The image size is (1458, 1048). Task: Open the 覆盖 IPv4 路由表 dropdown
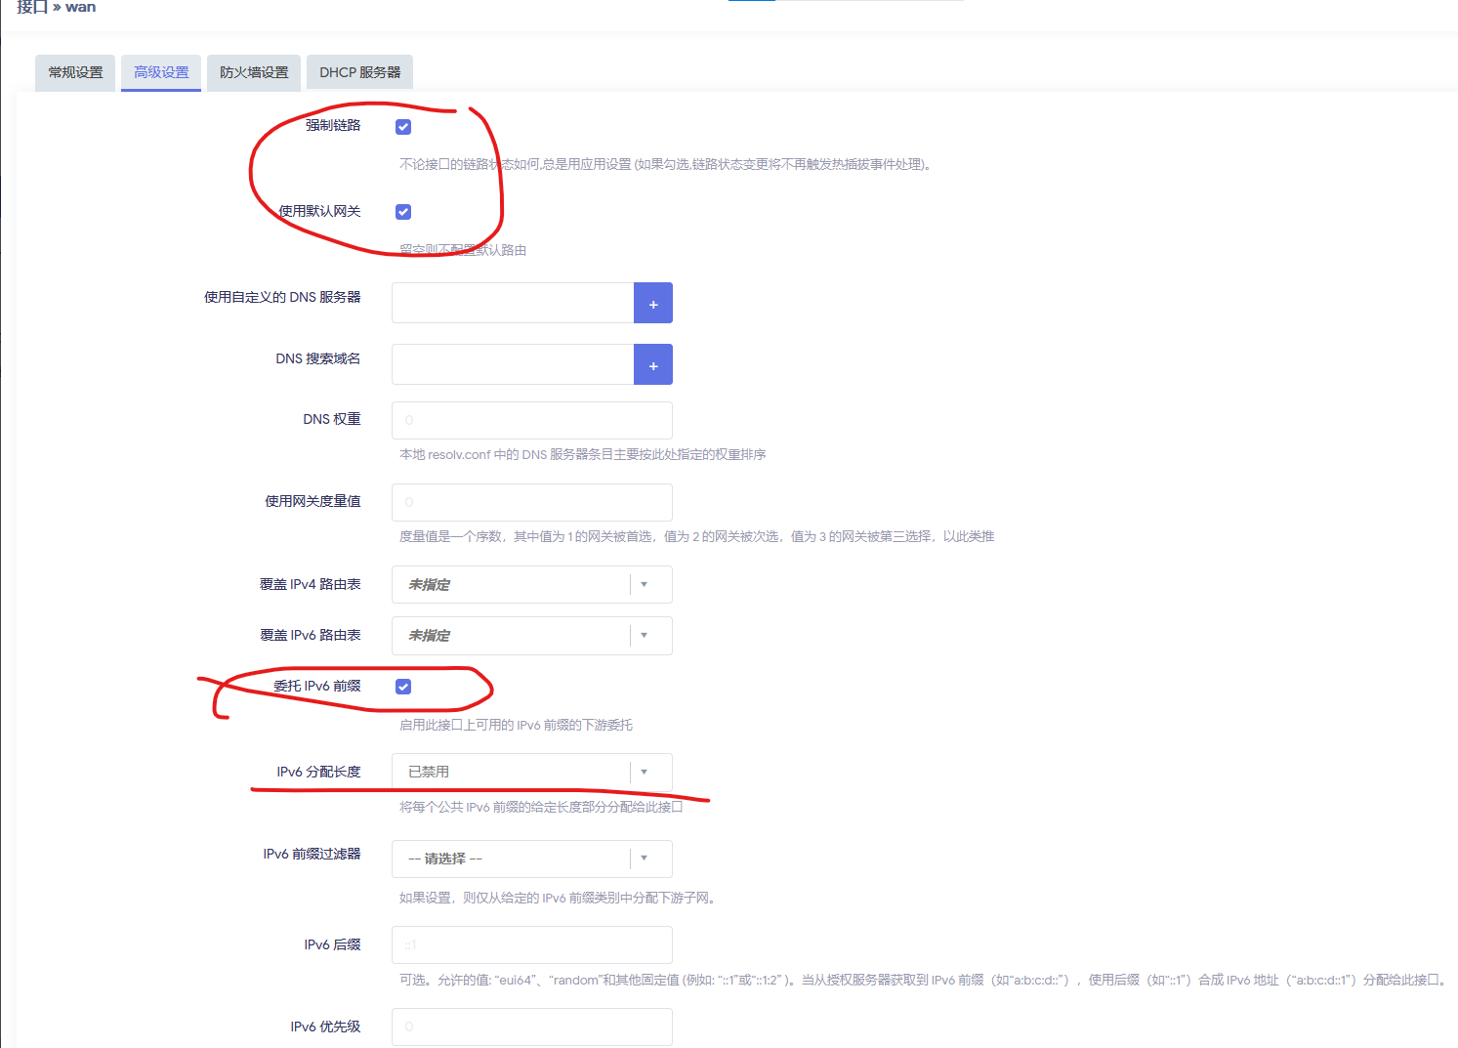pos(531,585)
